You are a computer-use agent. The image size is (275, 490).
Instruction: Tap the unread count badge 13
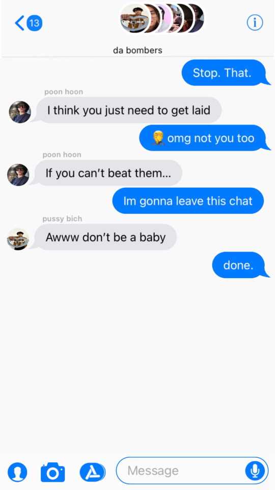pyautogui.click(x=34, y=23)
